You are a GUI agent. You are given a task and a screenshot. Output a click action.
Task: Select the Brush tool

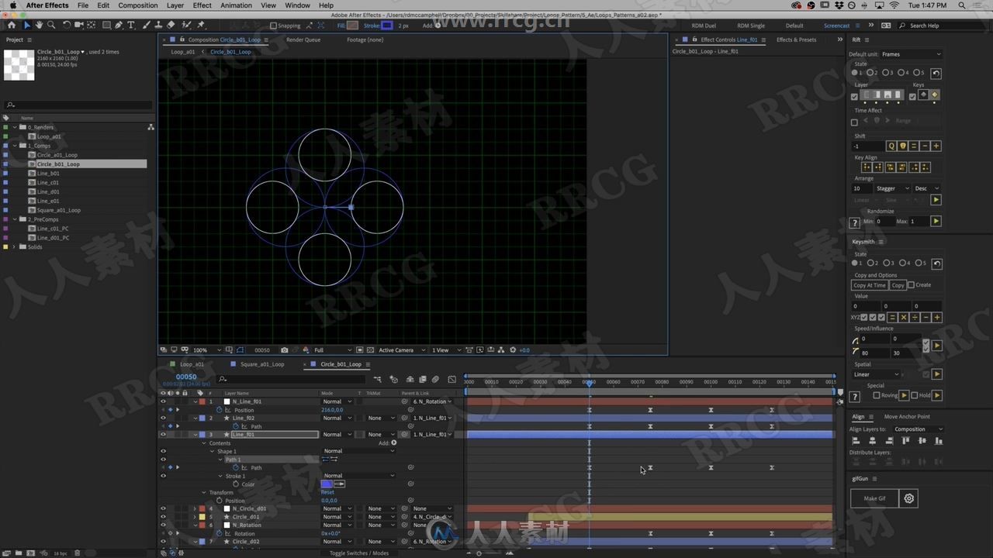click(147, 25)
